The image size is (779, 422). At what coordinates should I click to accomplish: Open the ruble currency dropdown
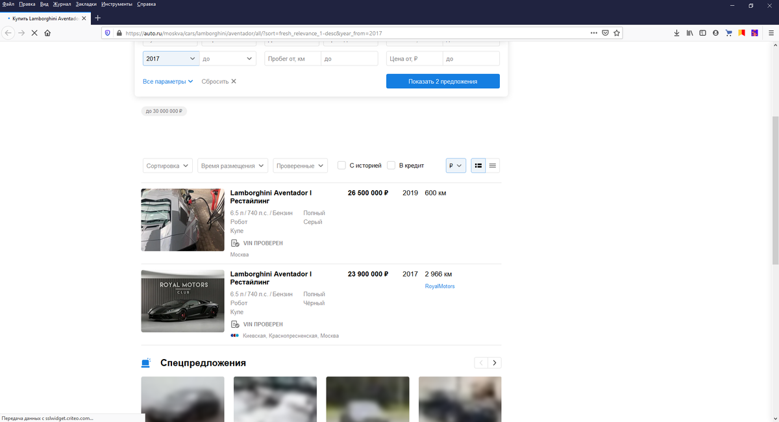click(x=456, y=166)
